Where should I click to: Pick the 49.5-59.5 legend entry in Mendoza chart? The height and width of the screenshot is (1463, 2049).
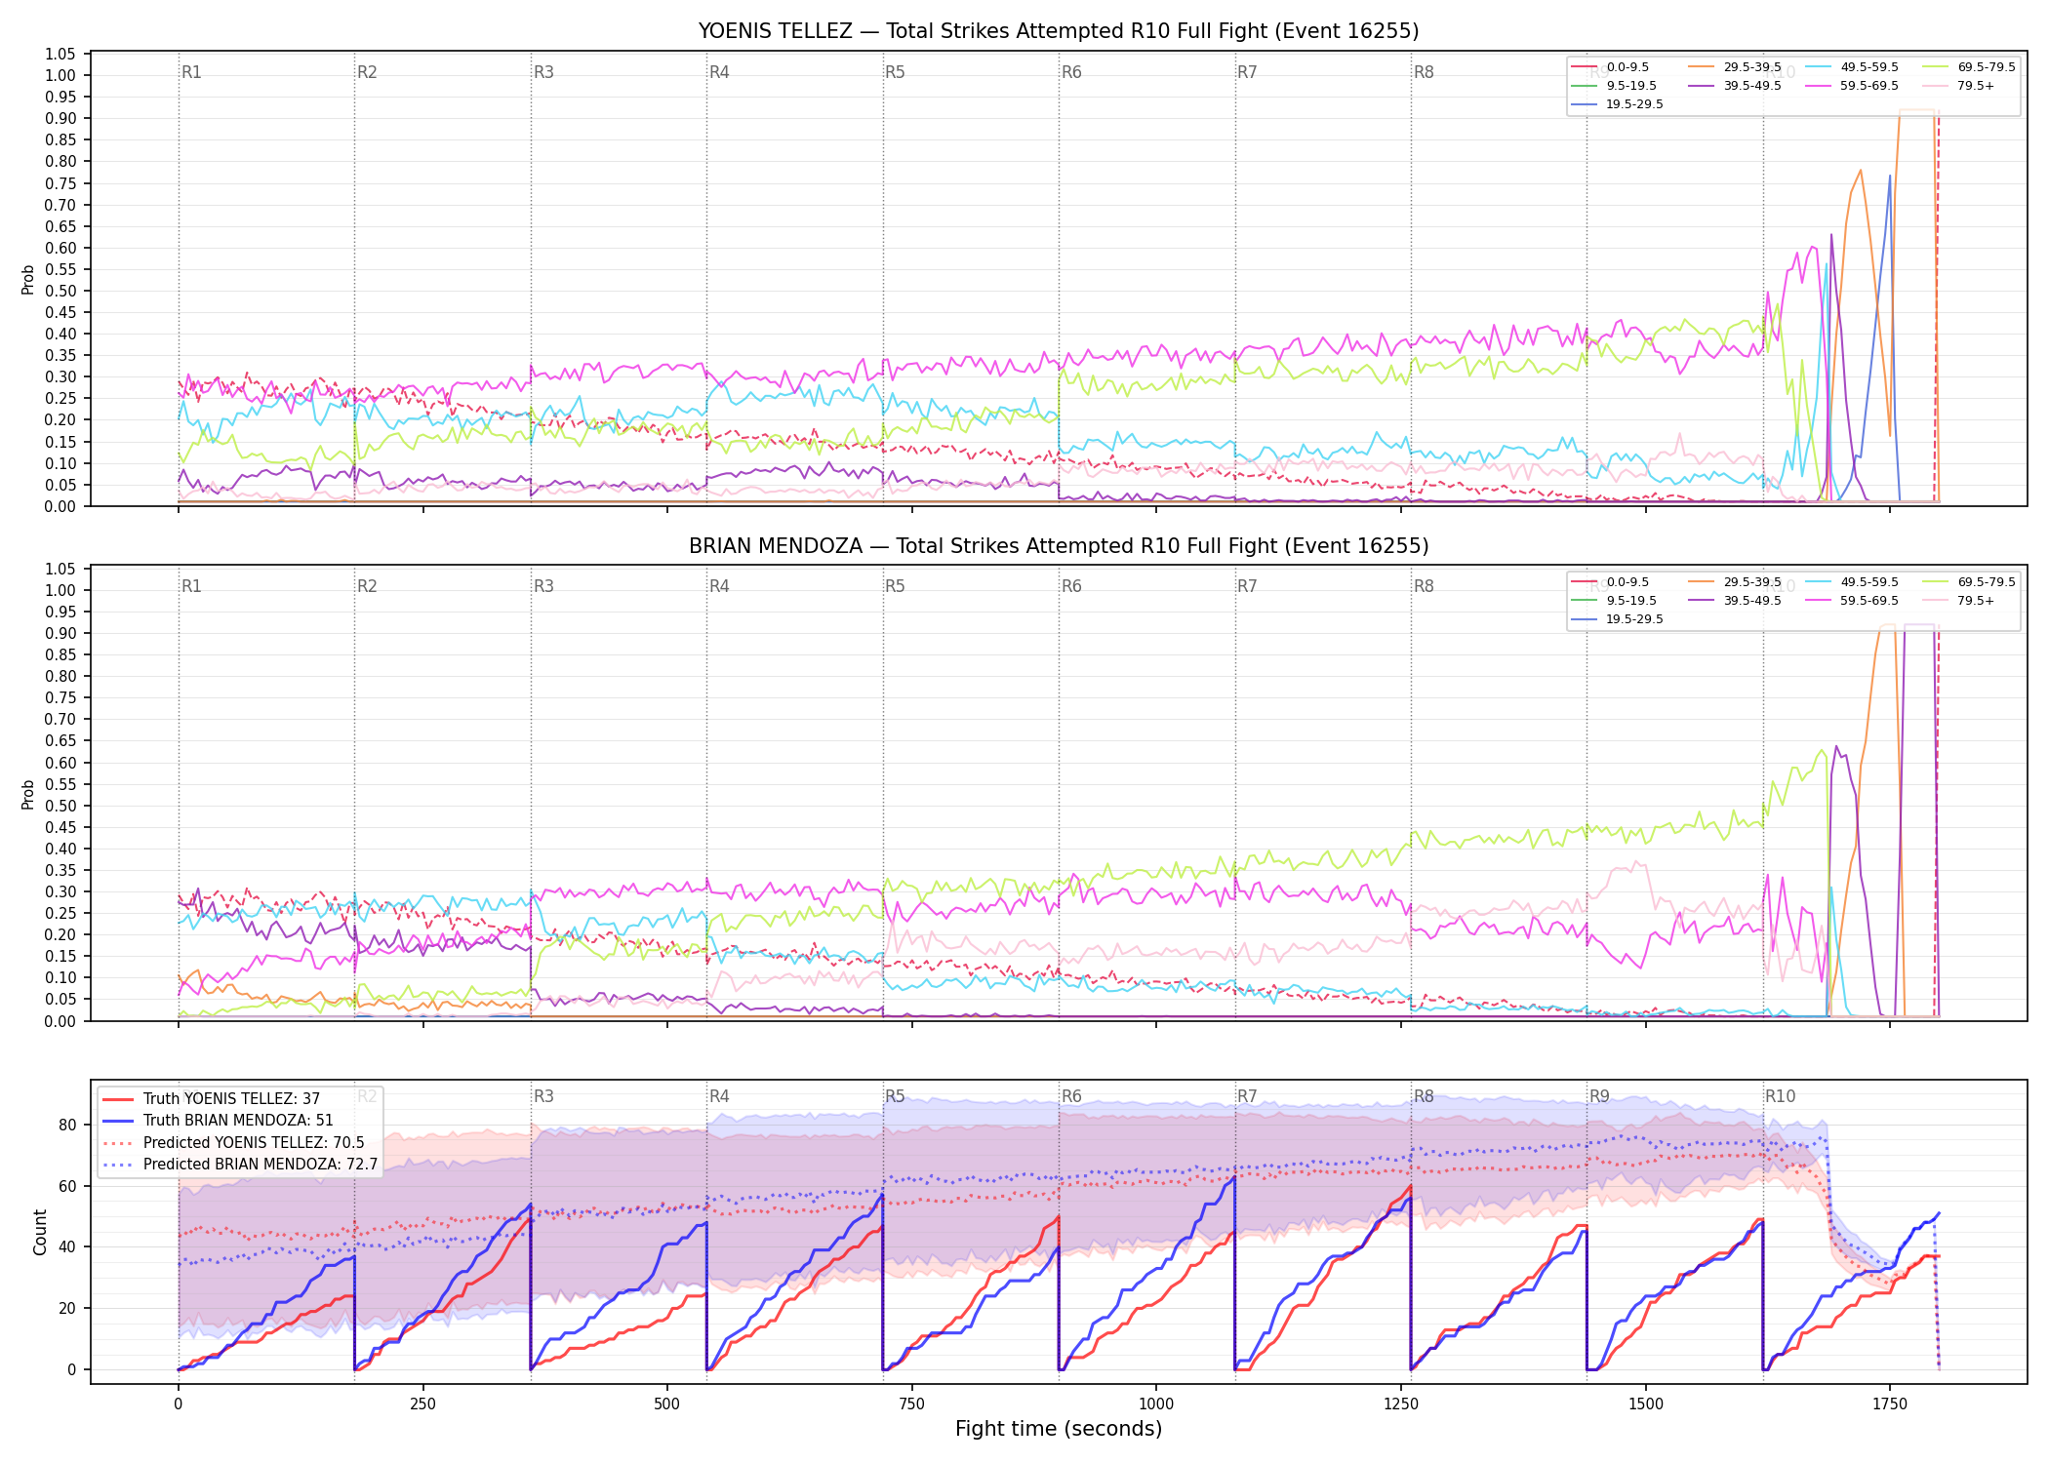pyautogui.click(x=1851, y=582)
